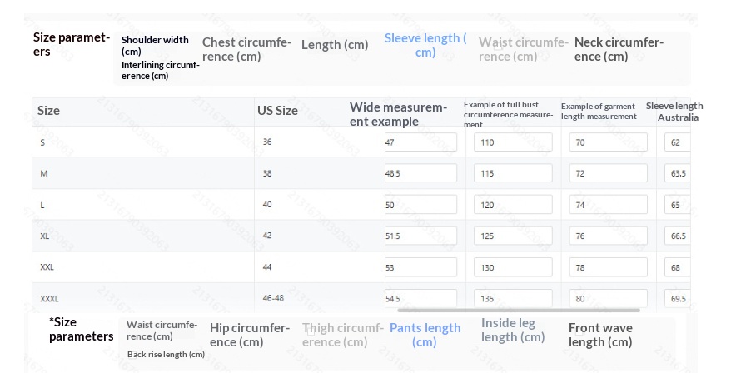
Task: Toggle the Inside leg length (cm) option
Action: [513, 330]
